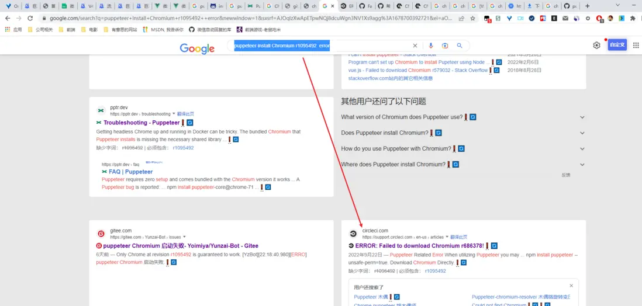Open the pptr.dev troubleshooting result dropdown arrow
This screenshot has height=306, width=642.
pyautogui.click(x=174, y=114)
